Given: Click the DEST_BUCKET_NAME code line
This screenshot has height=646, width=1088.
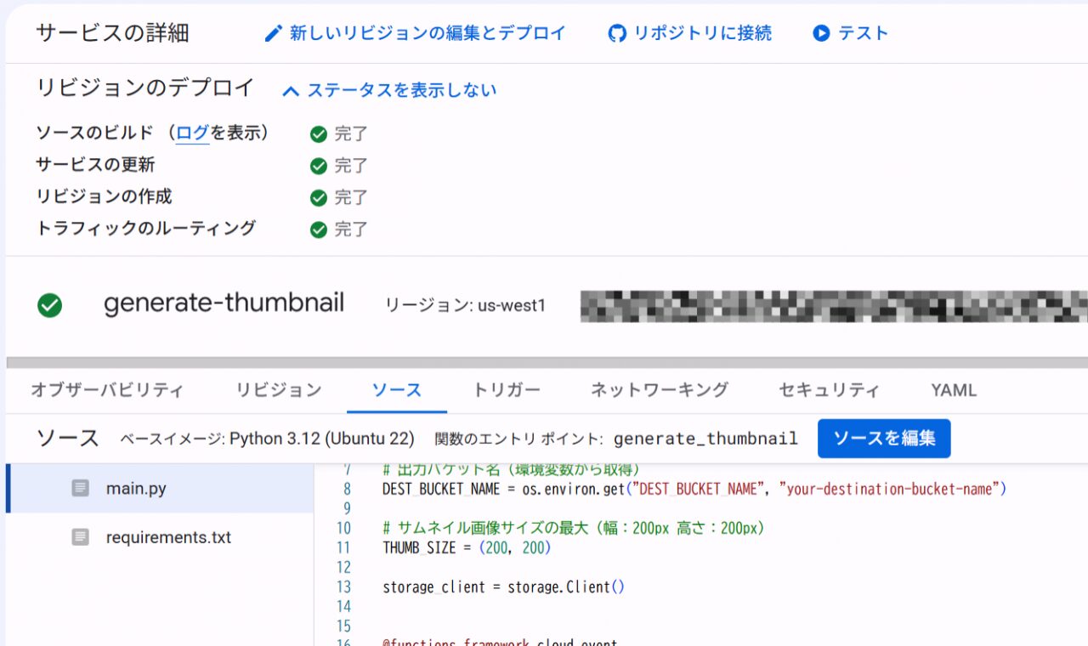Looking at the screenshot, I should (x=694, y=489).
